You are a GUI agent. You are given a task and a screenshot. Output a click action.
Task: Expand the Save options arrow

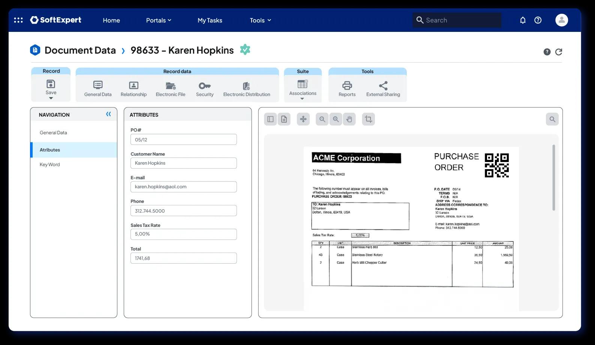point(51,98)
